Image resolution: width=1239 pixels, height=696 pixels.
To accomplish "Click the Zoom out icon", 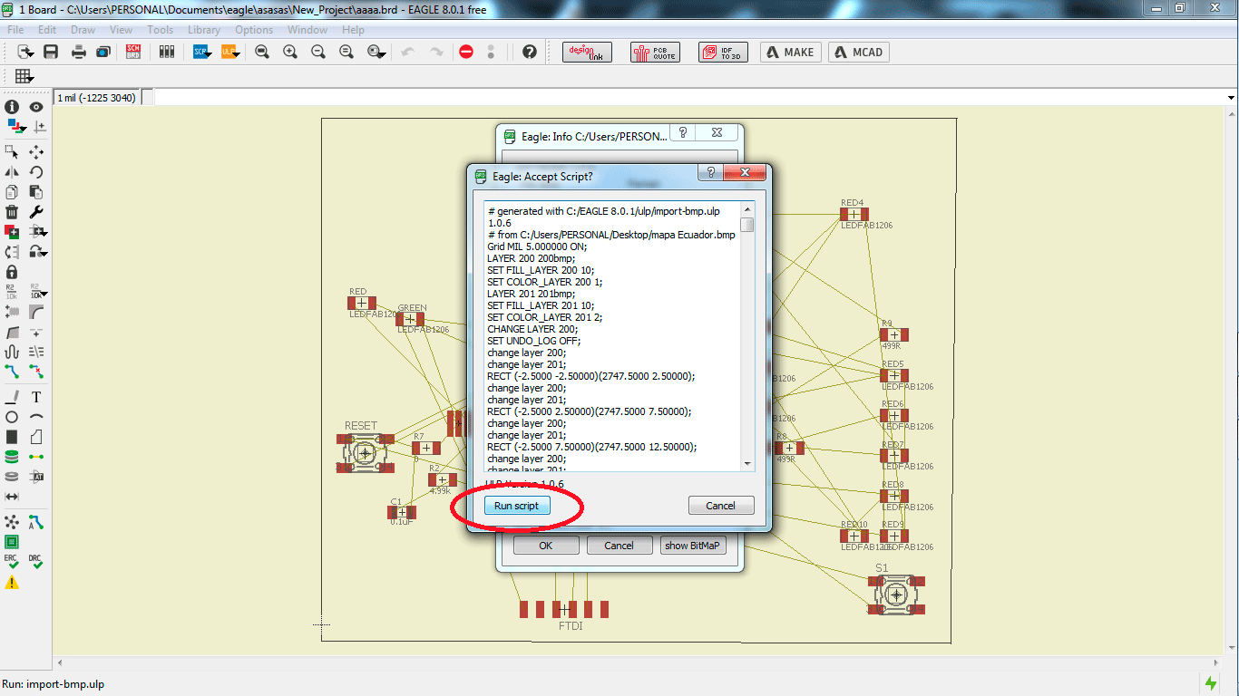I will tap(318, 52).
